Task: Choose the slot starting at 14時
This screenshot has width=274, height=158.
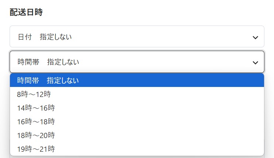Action: 36,108
